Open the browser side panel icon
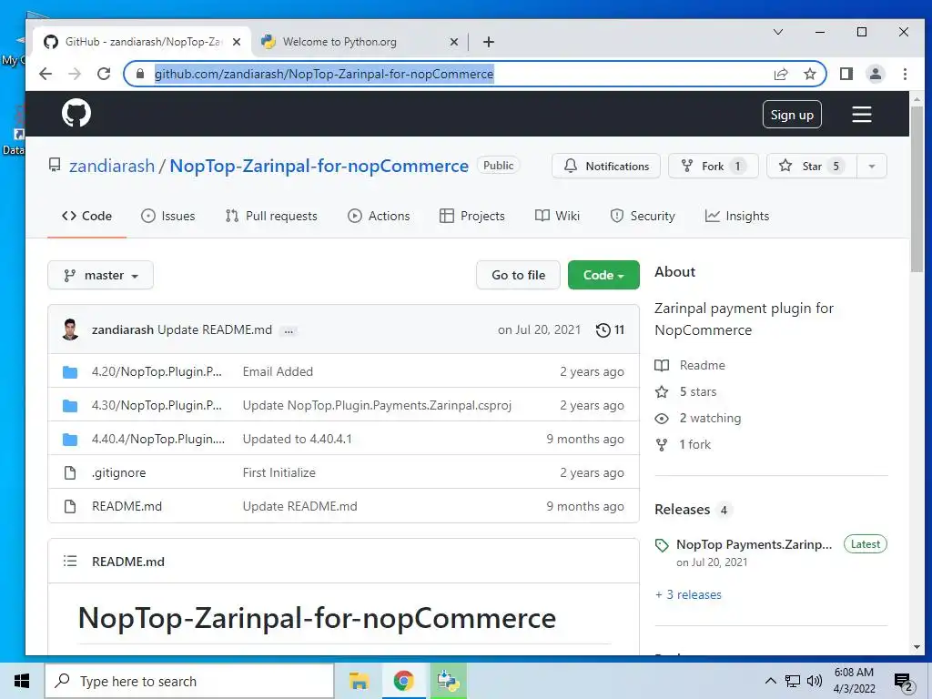932x699 pixels. coord(846,74)
